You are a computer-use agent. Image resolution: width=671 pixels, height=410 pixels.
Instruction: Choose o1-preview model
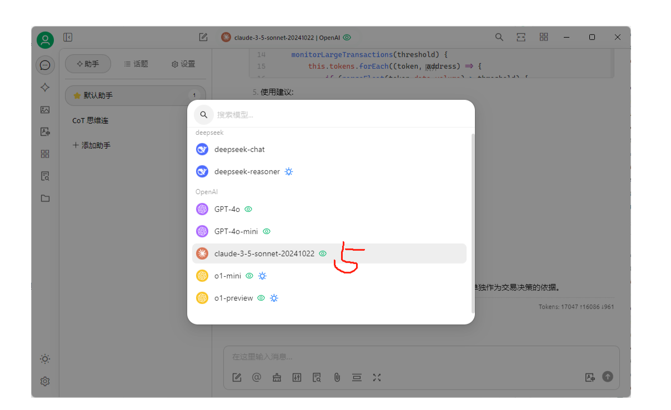(329, 298)
